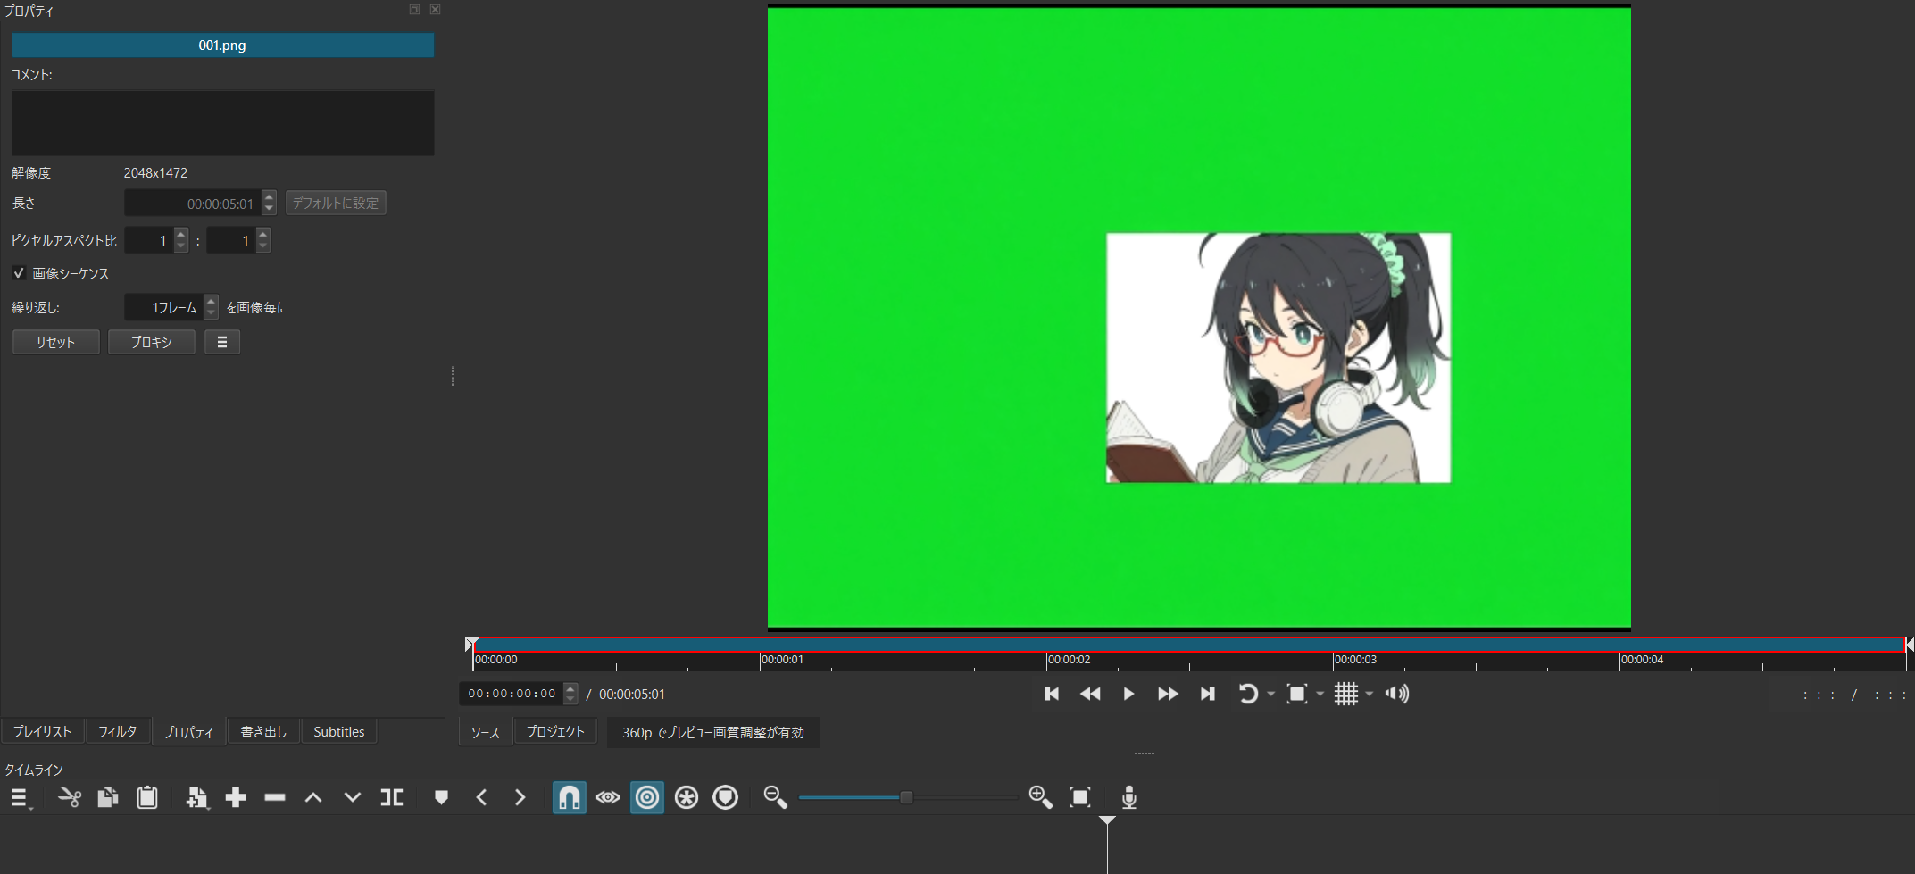Open the grid options dropdown arrow

1370,695
